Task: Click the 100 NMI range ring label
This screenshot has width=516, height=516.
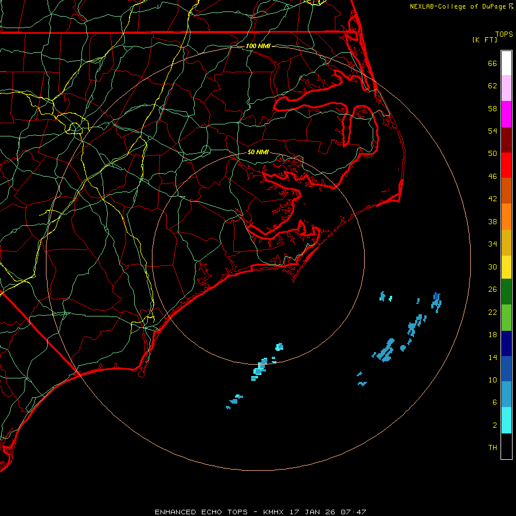Action: point(258,46)
